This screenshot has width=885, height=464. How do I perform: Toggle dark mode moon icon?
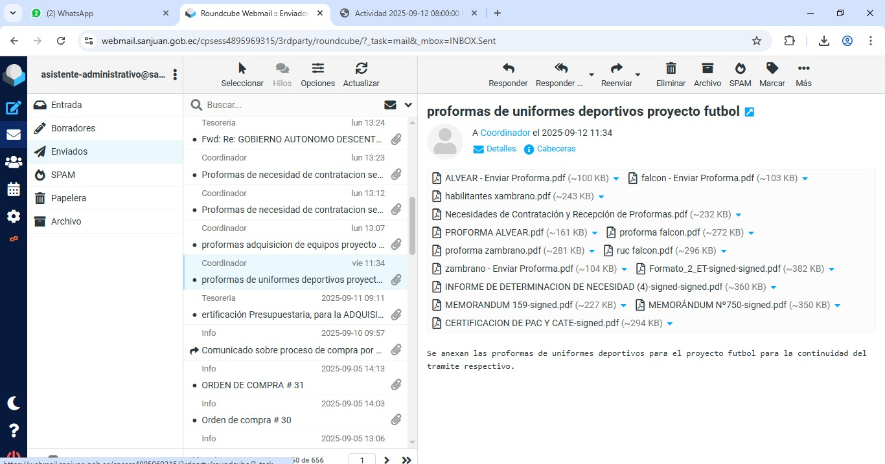click(x=14, y=403)
